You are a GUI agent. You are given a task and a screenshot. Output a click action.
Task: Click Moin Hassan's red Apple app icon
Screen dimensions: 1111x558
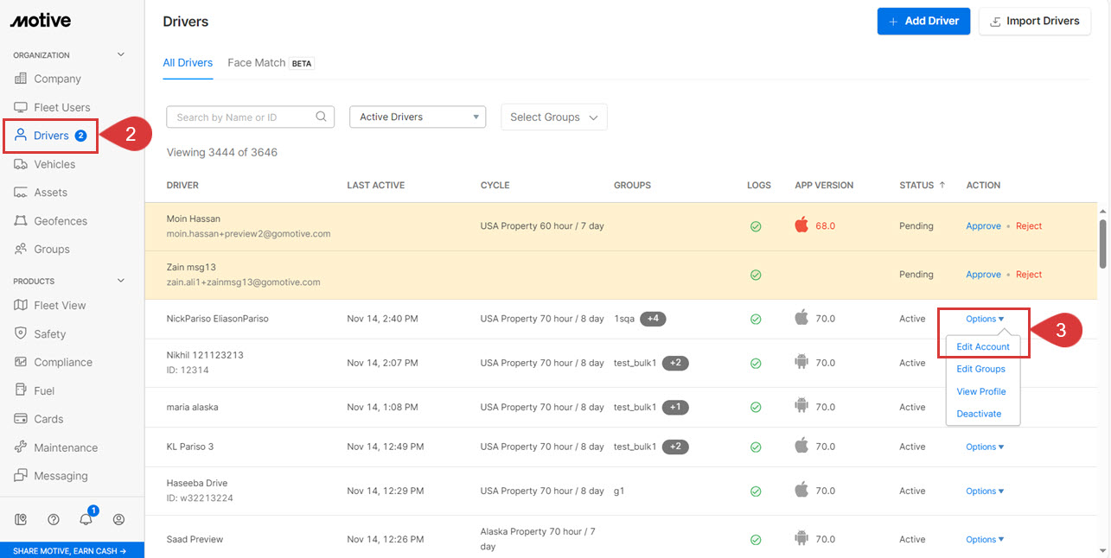click(x=801, y=225)
